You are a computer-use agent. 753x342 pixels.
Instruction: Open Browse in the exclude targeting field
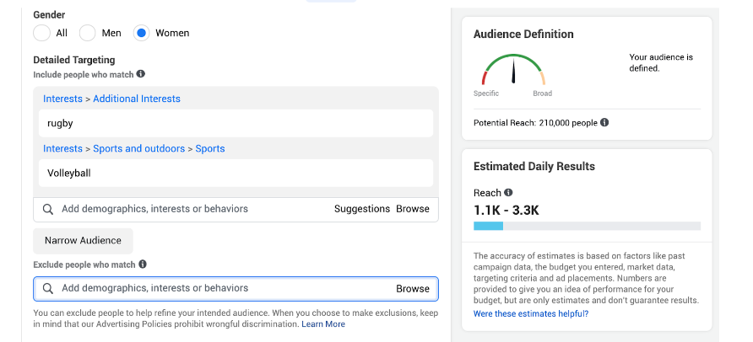click(x=412, y=289)
